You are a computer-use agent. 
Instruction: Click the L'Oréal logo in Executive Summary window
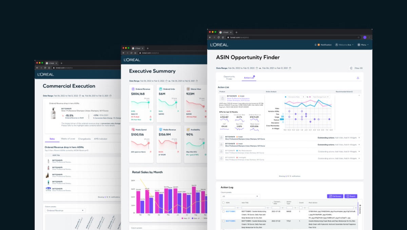132,60
